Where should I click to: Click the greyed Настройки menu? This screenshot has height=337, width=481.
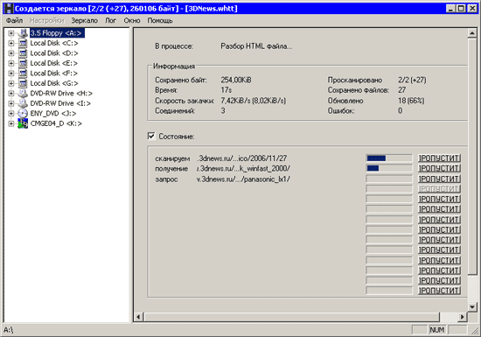tap(47, 20)
